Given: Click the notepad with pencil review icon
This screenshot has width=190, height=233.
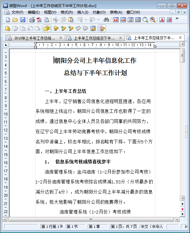Looking at the screenshot, I should (x=93, y=28).
